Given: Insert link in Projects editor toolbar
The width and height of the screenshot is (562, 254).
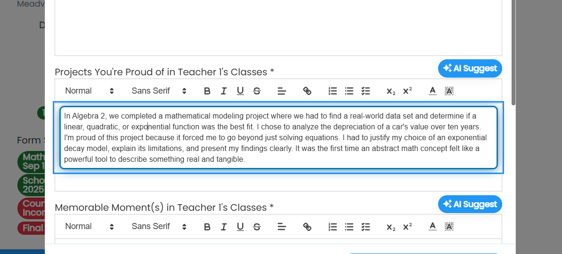Looking at the screenshot, I should 307,91.
